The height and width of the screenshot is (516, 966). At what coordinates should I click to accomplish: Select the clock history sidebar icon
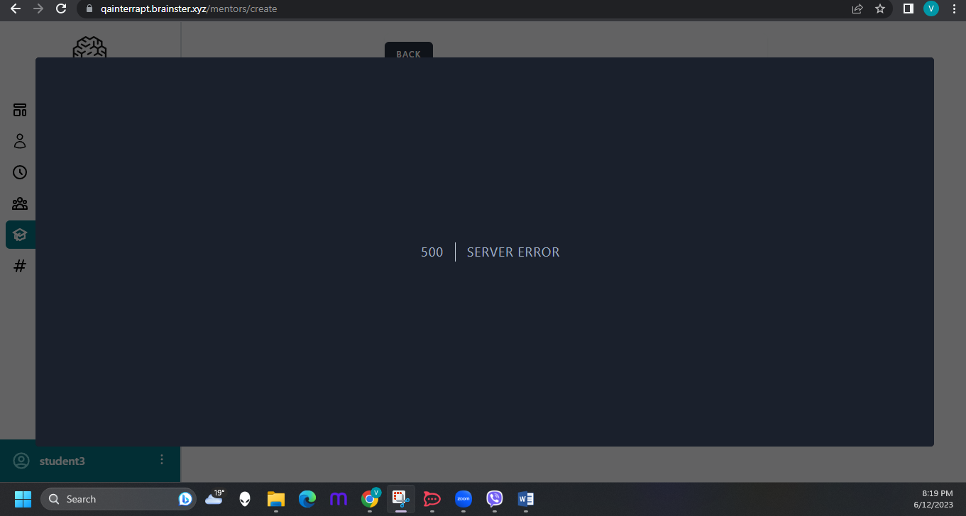click(x=20, y=172)
